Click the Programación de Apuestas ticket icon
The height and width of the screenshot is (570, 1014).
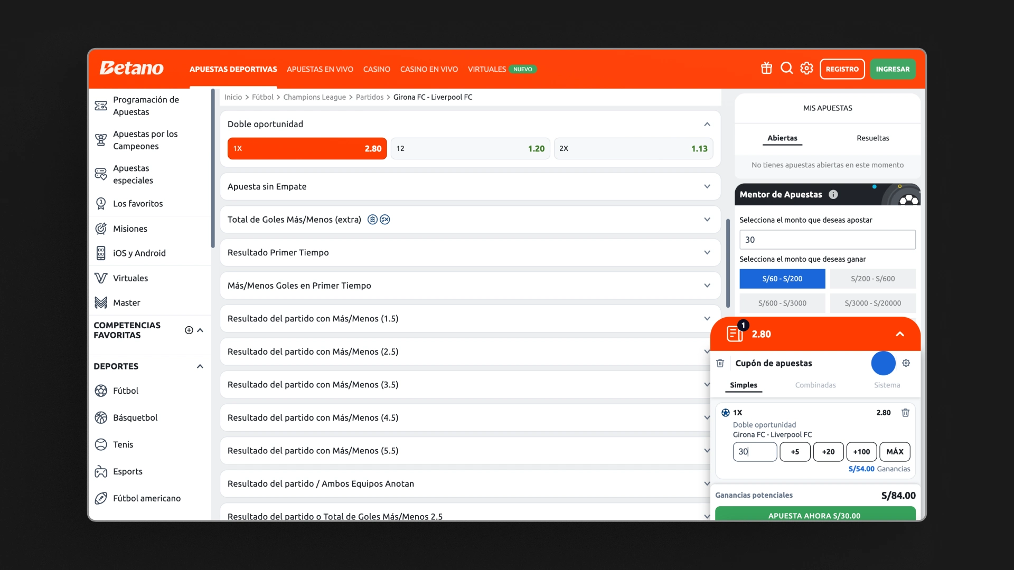pos(101,106)
